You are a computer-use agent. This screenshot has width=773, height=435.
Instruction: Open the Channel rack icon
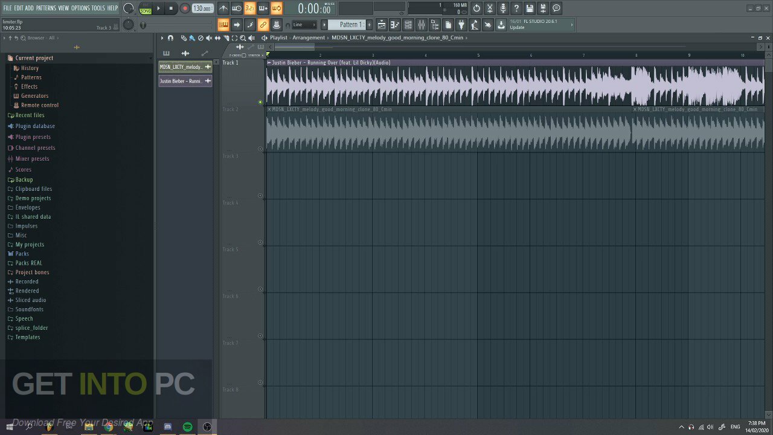click(408, 25)
